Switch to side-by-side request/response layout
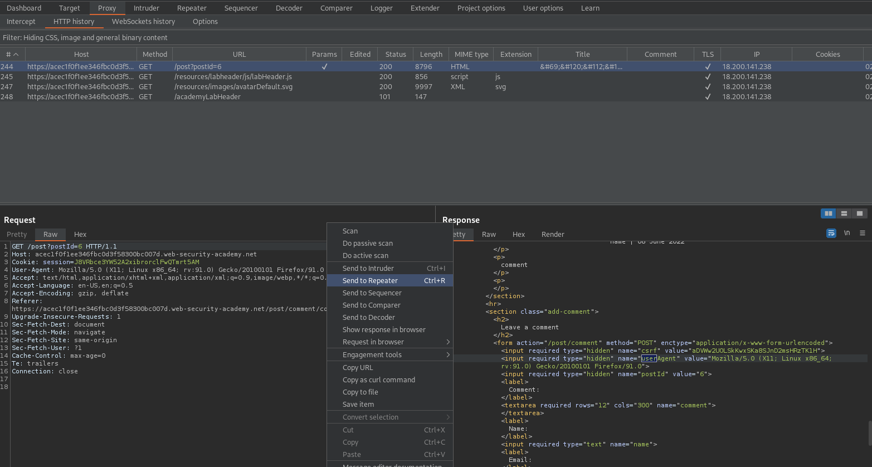 tap(829, 213)
